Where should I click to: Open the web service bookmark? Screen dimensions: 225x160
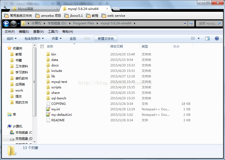click(x=113, y=16)
